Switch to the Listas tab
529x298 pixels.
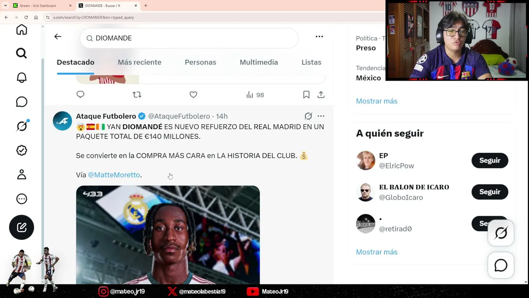coord(311,62)
